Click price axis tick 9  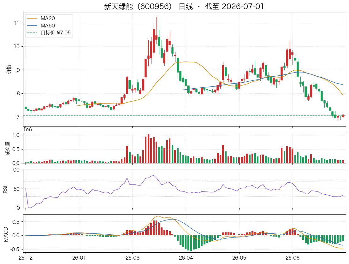[18, 70]
